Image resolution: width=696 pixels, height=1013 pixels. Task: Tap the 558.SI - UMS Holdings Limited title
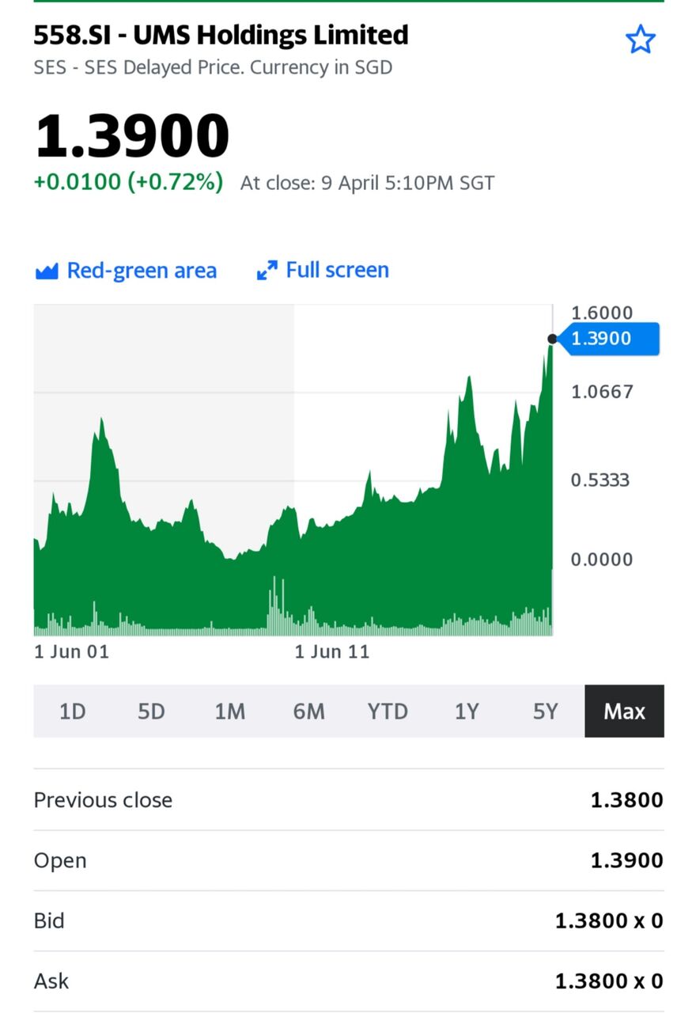(x=221, y=35)
